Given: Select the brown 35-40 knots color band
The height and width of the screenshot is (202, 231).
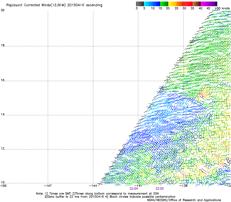Looking at the screenshot, I should (197, 4).
